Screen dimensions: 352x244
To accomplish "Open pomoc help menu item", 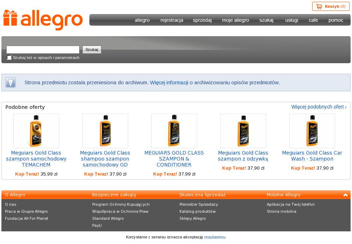I will 336,20.
